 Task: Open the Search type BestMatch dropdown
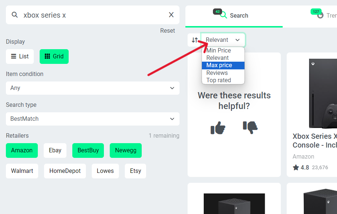[x=93, y=119]
